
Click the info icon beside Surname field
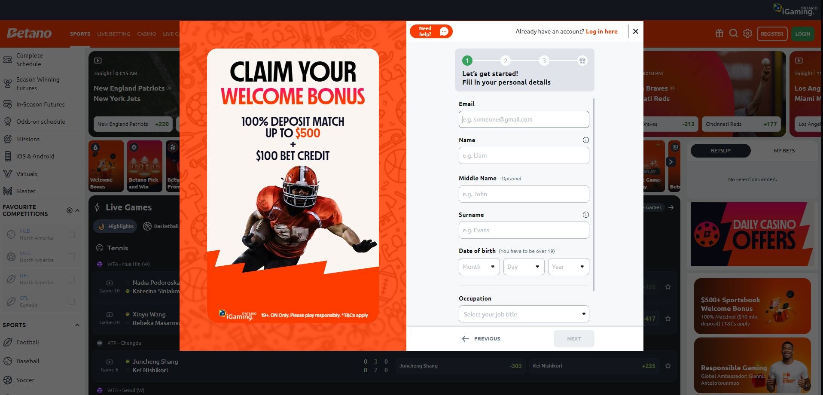tap(585, 215)
